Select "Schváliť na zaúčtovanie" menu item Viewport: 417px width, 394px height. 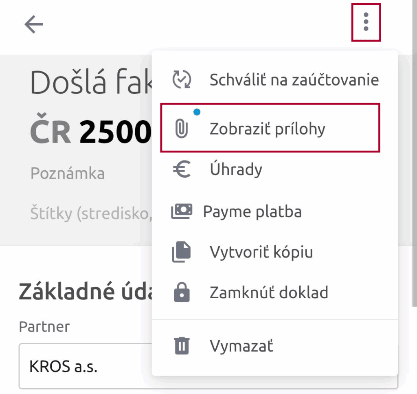tap(294, 80)
